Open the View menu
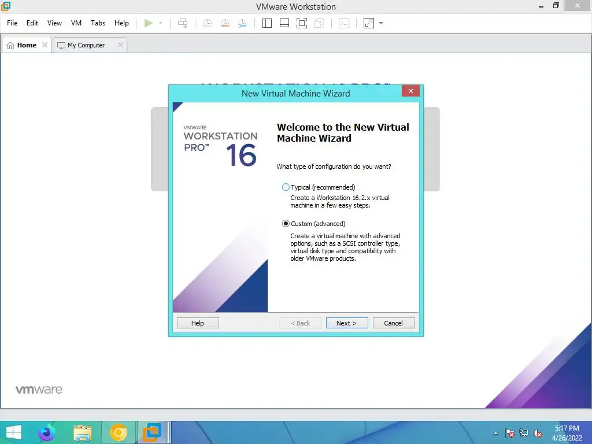This screenshot has width=592, height=444. tap(54, 23)
